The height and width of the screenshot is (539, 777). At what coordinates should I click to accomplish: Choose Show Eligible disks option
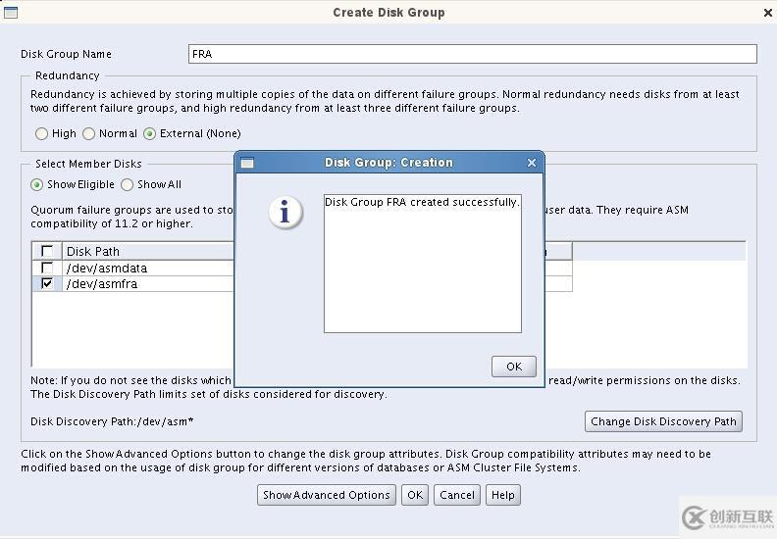(36, 184)
